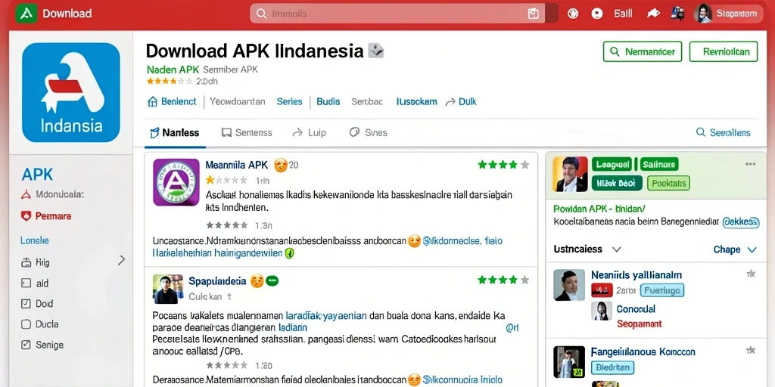Screen dimensions: 775x387
Task: Click the green star rating of Spapulaidetia
Action: tap(503, 280)
